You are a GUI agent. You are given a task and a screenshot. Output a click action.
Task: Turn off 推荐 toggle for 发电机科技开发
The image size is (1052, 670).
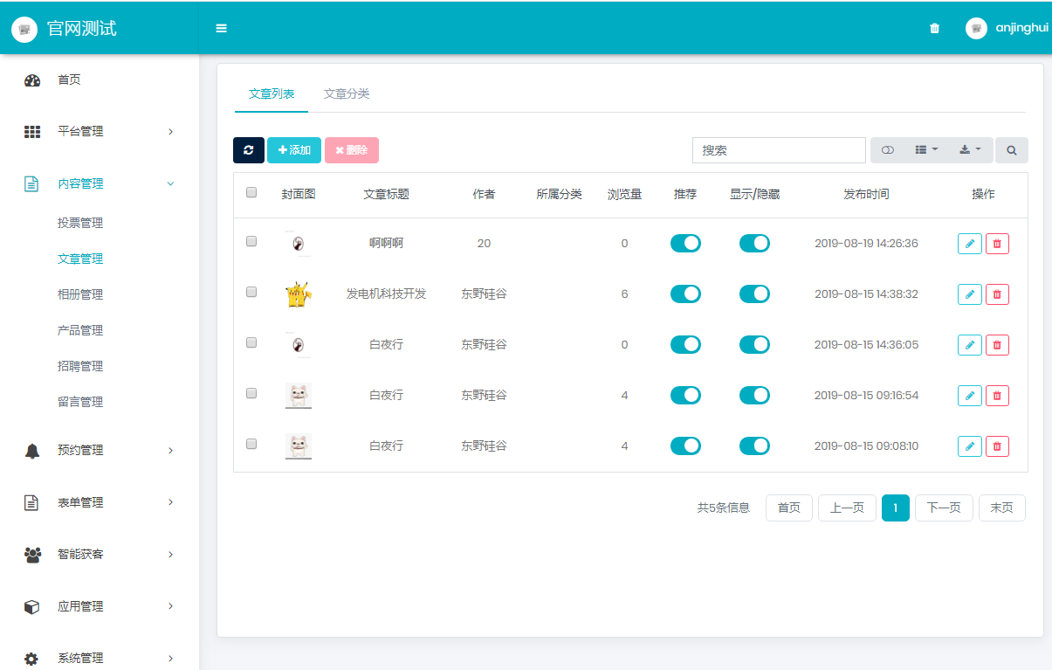[x=685, y=294]
